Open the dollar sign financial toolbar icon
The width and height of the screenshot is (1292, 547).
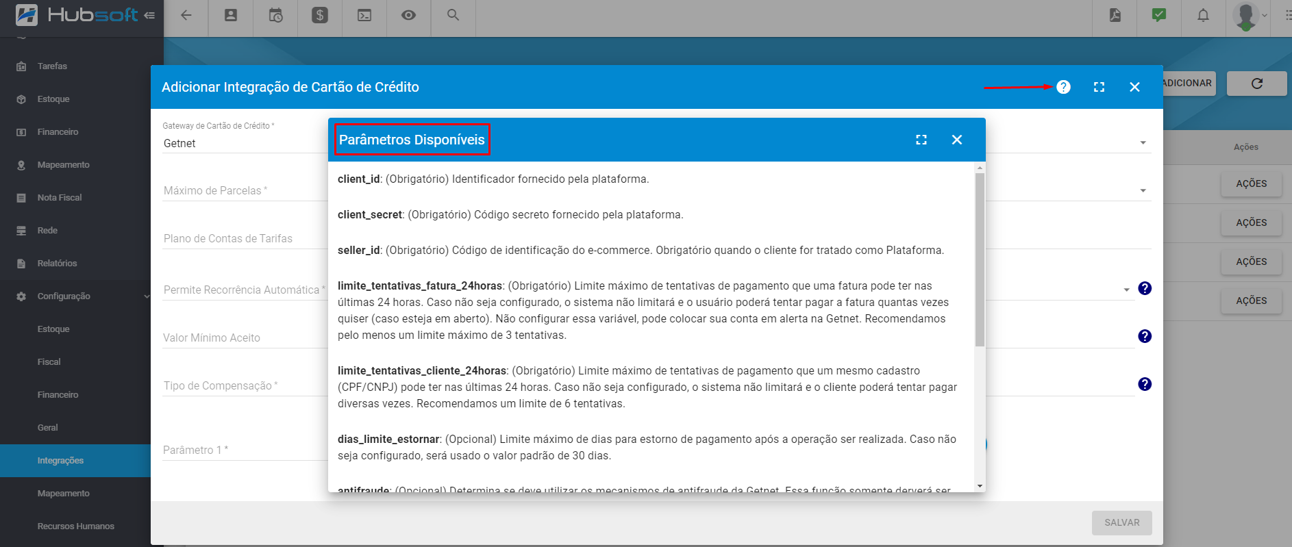pos(320,15)
